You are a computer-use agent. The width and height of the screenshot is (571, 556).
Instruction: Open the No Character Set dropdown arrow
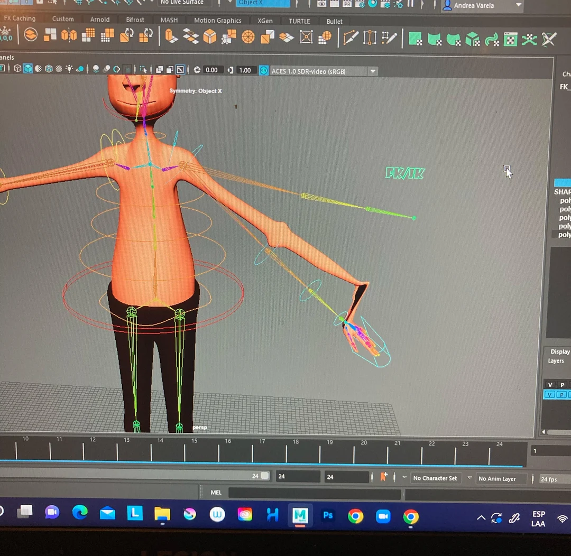point(404,478)
